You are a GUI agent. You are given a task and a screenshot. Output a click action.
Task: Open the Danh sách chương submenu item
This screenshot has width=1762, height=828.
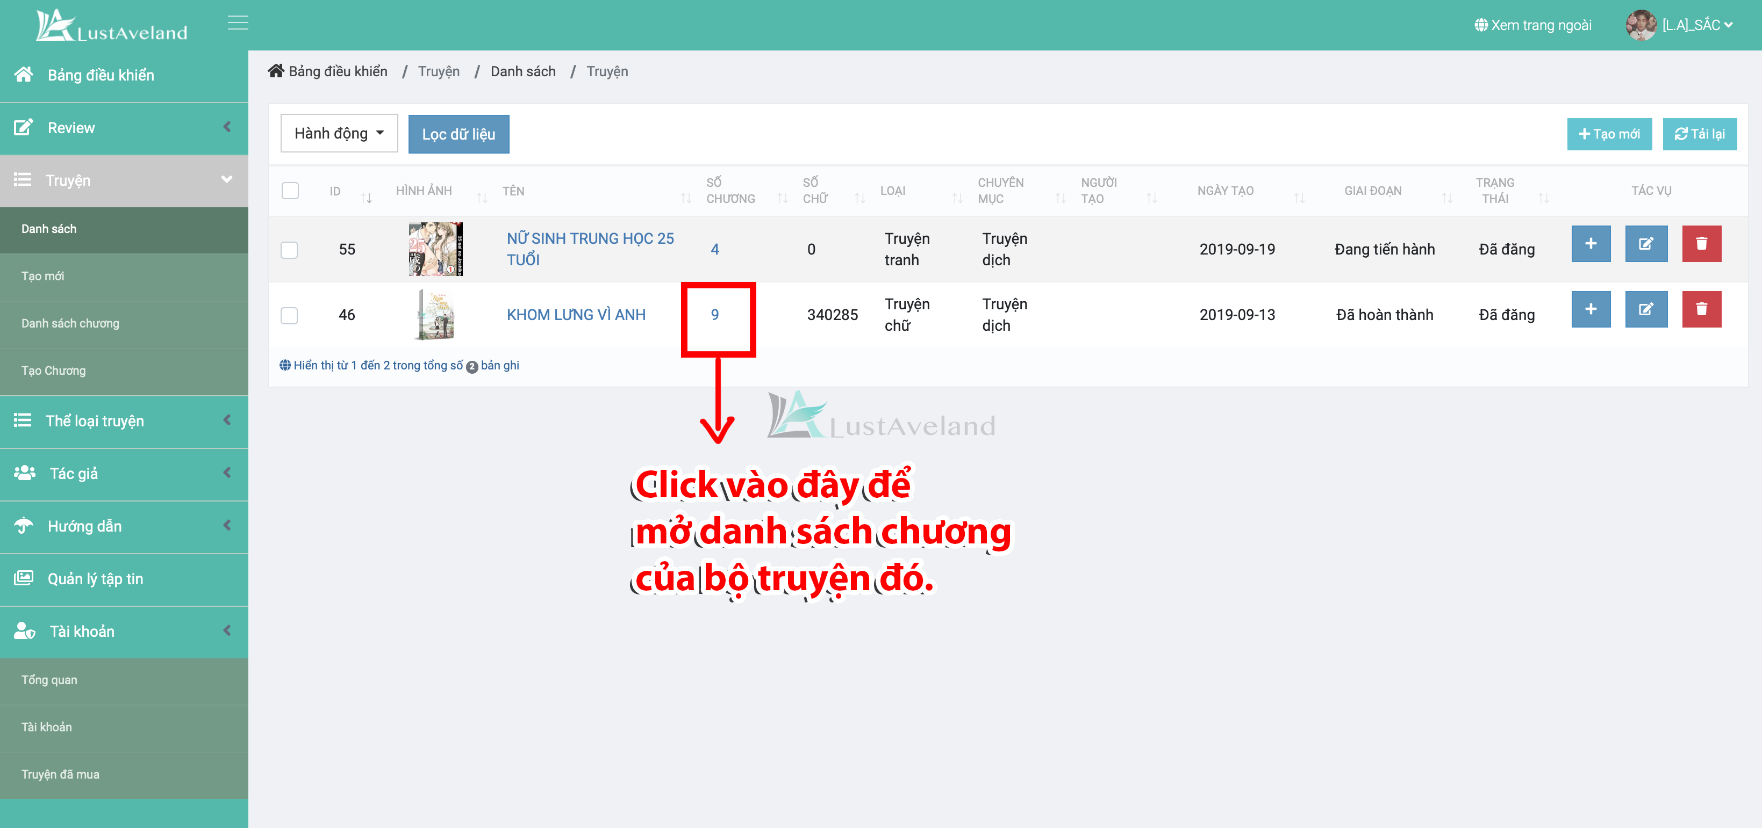[124, 323]
